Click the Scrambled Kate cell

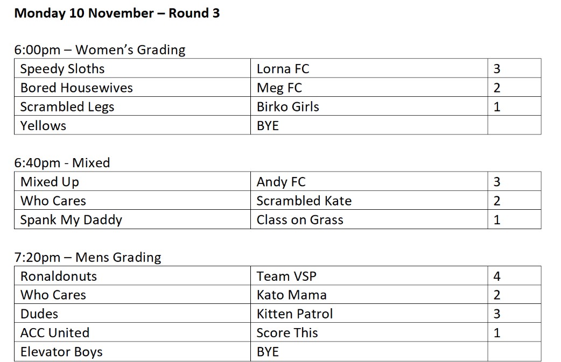[304, 201]
